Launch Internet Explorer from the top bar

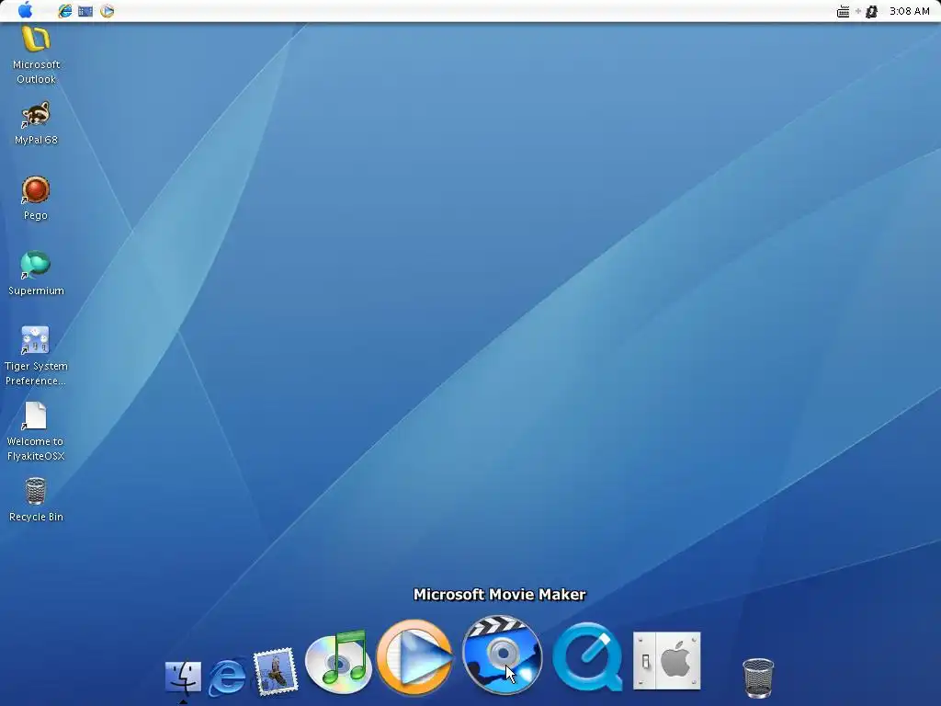pyautogui.click(x=65, y=11)
